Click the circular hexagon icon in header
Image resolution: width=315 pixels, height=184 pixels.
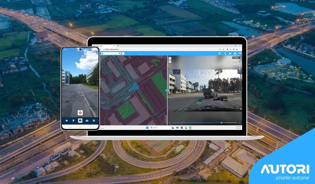(x=220, y=53)
